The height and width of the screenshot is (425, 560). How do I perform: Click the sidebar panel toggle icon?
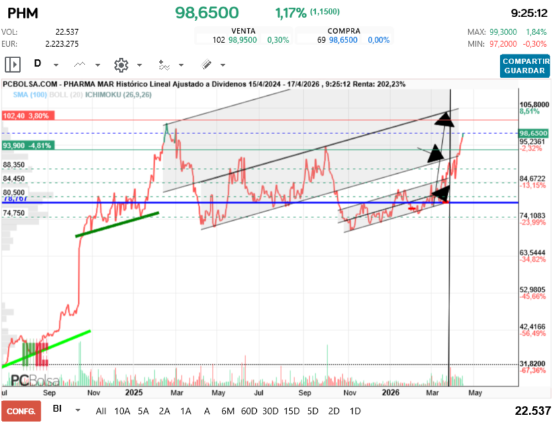coord(13,65)
